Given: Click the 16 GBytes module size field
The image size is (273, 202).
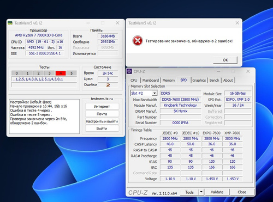Looking at the screenshot, I should point(238,93).
